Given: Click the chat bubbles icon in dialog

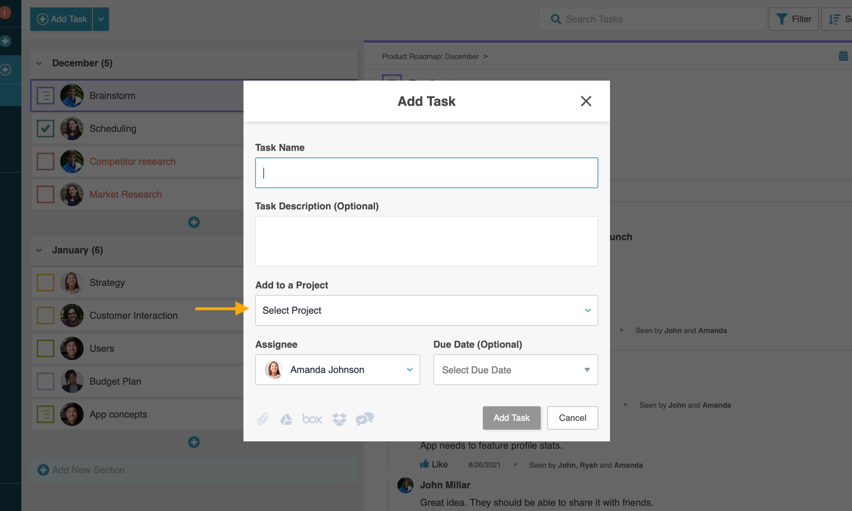Looking at the screenshot, I should point(365,419).
